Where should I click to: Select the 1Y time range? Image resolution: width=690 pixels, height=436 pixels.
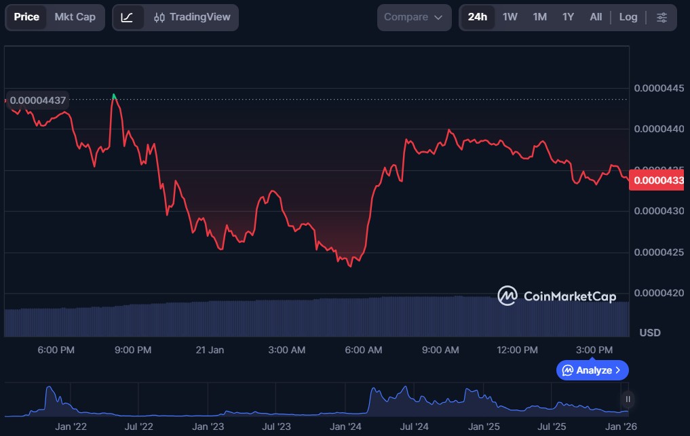tap(568, 17)
